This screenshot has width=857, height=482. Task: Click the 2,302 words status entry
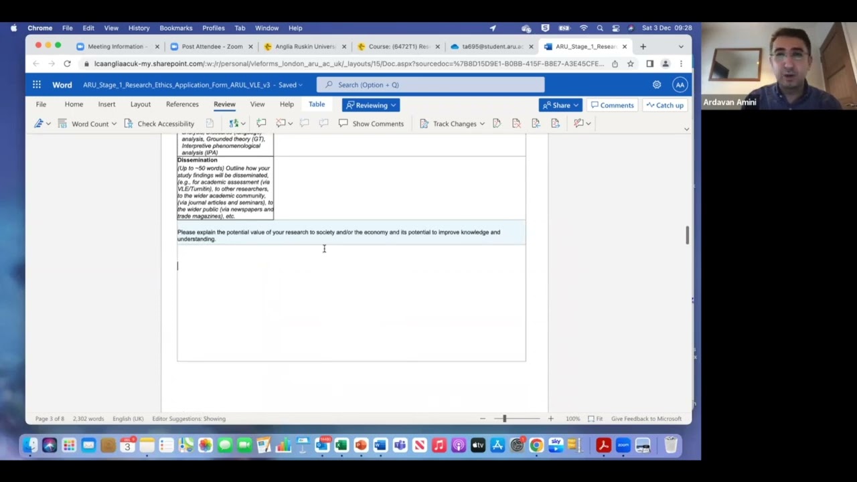coord(87,418)
